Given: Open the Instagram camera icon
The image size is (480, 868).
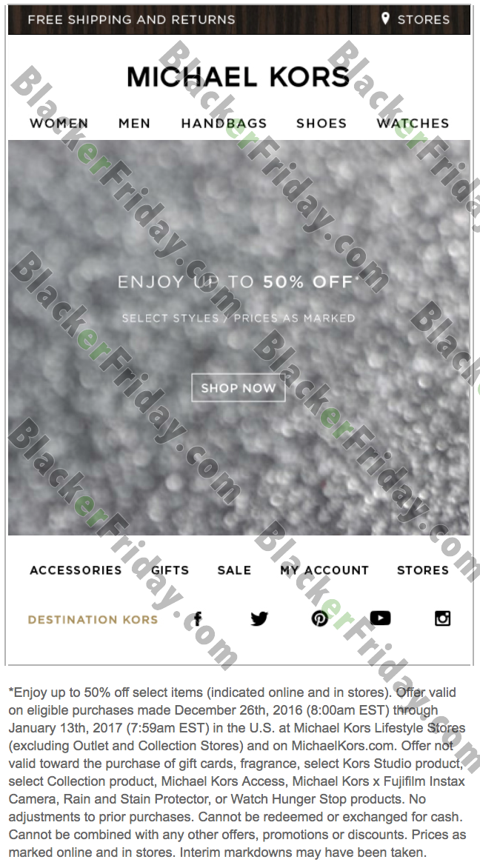Looking at the screenshot, I should click(442, 618).
